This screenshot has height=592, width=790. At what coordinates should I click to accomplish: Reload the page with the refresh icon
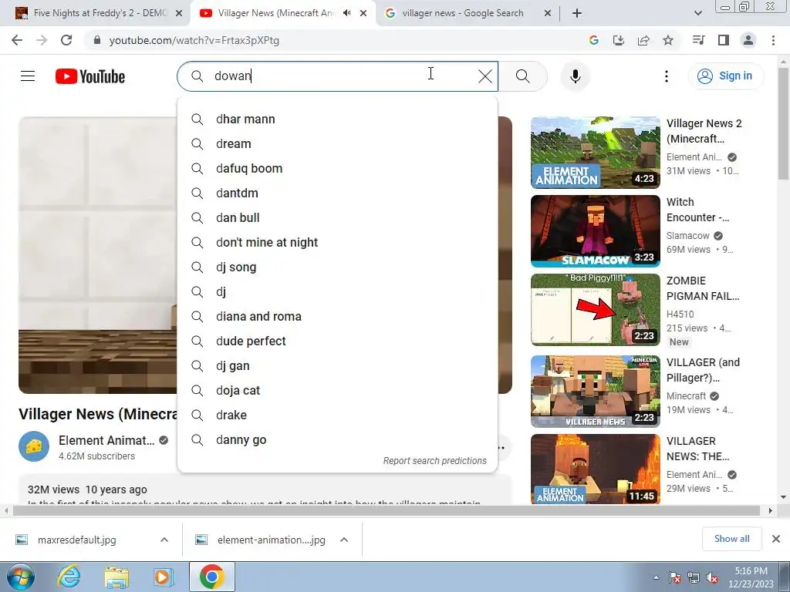(x=66, y=40)
